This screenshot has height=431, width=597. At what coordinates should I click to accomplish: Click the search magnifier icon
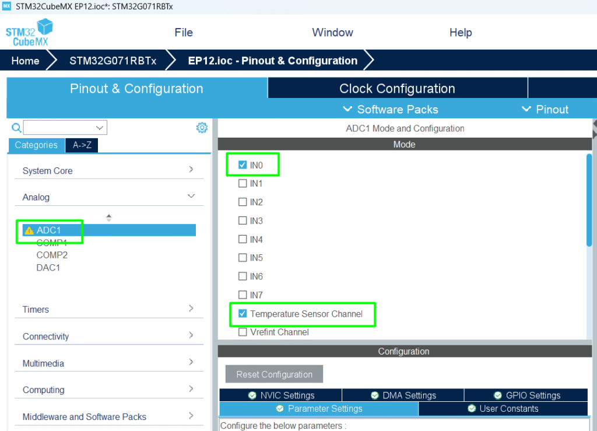click(x=16, y=128)
